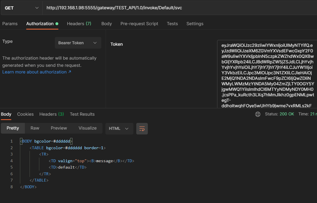The width and height of the screenshot is (317, 203).
Task: Show the Test Results tab
Action: (x=82, y=114)
